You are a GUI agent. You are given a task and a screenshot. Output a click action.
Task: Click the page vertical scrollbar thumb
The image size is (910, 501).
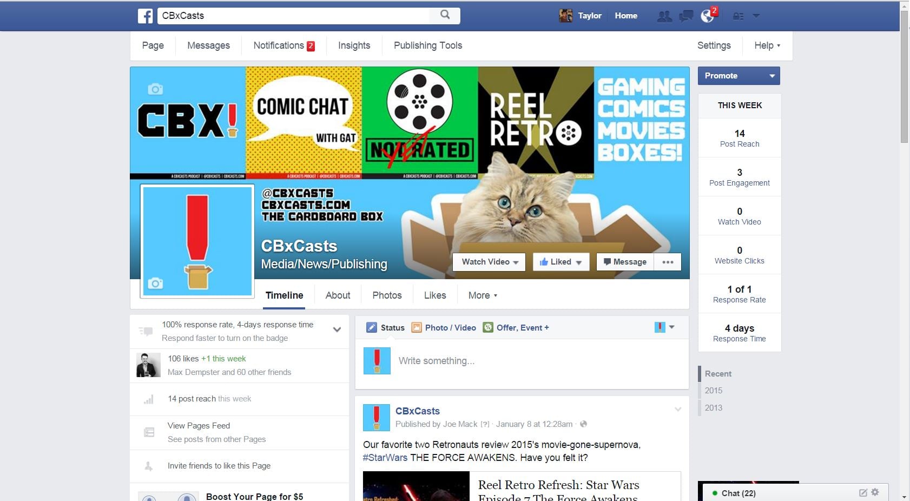(904, 76)
